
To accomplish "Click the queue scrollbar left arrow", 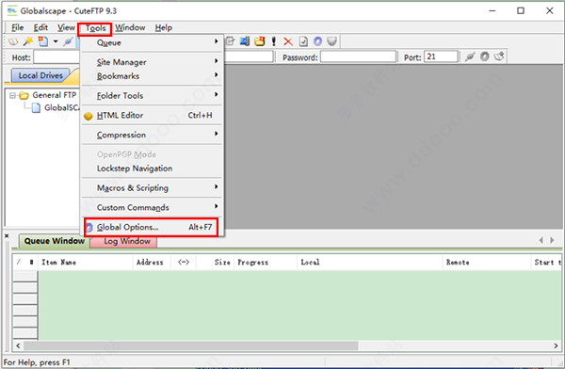I will point(18,346).
